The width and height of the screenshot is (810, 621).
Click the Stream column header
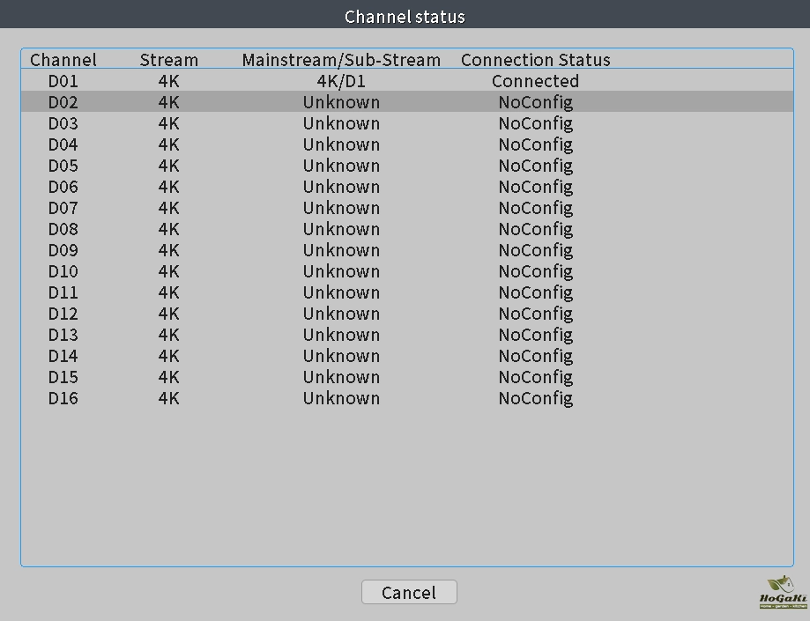point(168,60)
